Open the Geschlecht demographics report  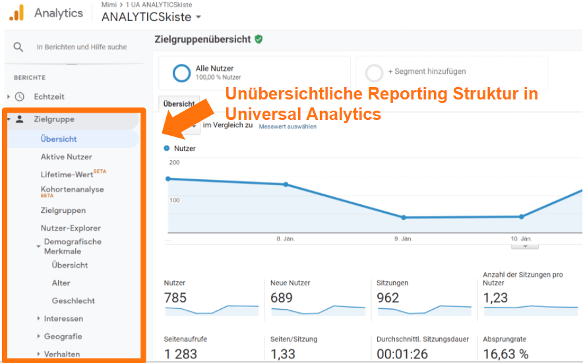pos(73,301)
